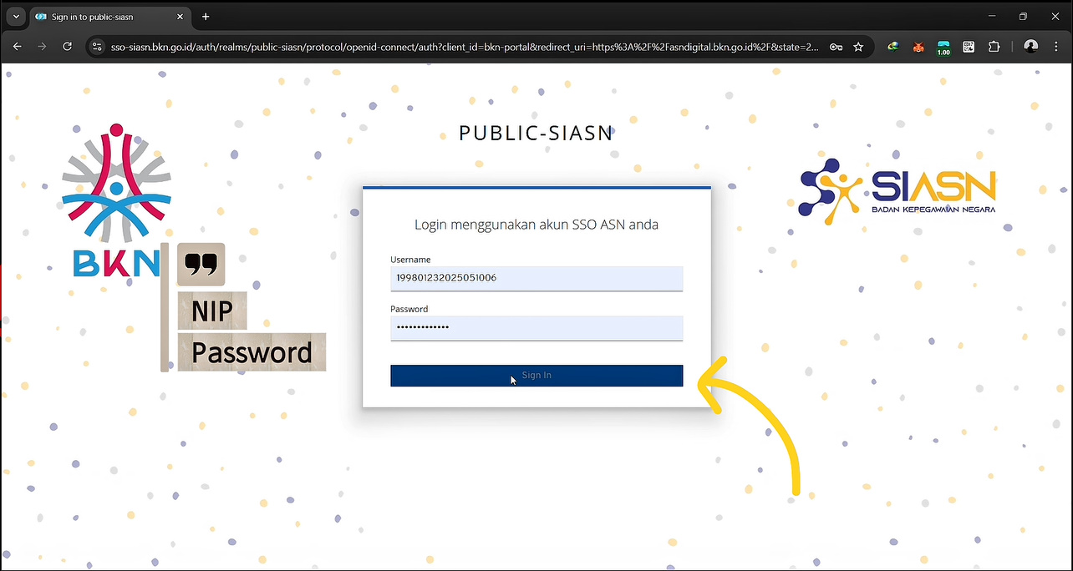Viewport: 1073px width, 571px height.
Task: Open the Chrome three-dot menu
Action: pos(1056,47)
